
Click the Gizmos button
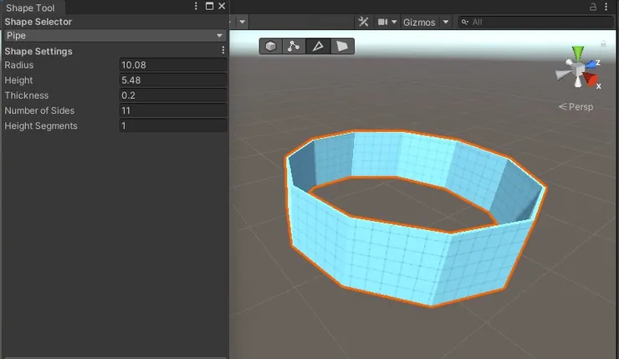point(418,22)
